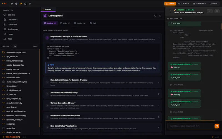Click the fifa breadcrumb in Library

click(15, 46)
